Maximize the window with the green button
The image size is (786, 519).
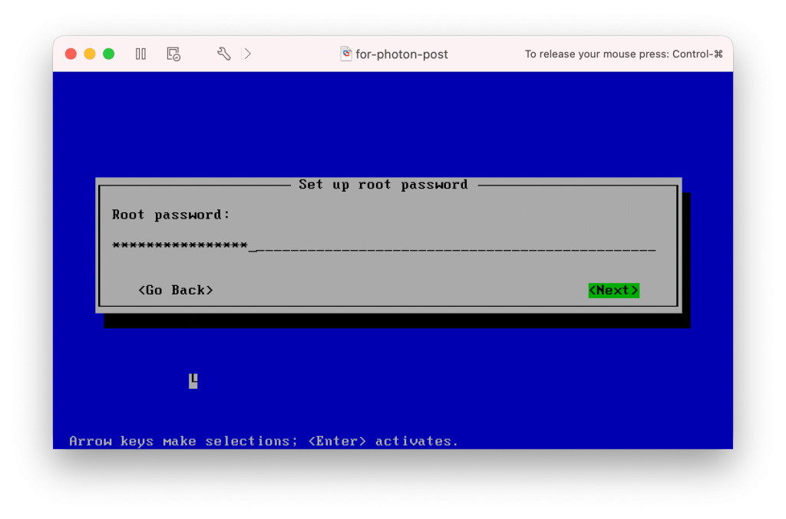(109, 54)
